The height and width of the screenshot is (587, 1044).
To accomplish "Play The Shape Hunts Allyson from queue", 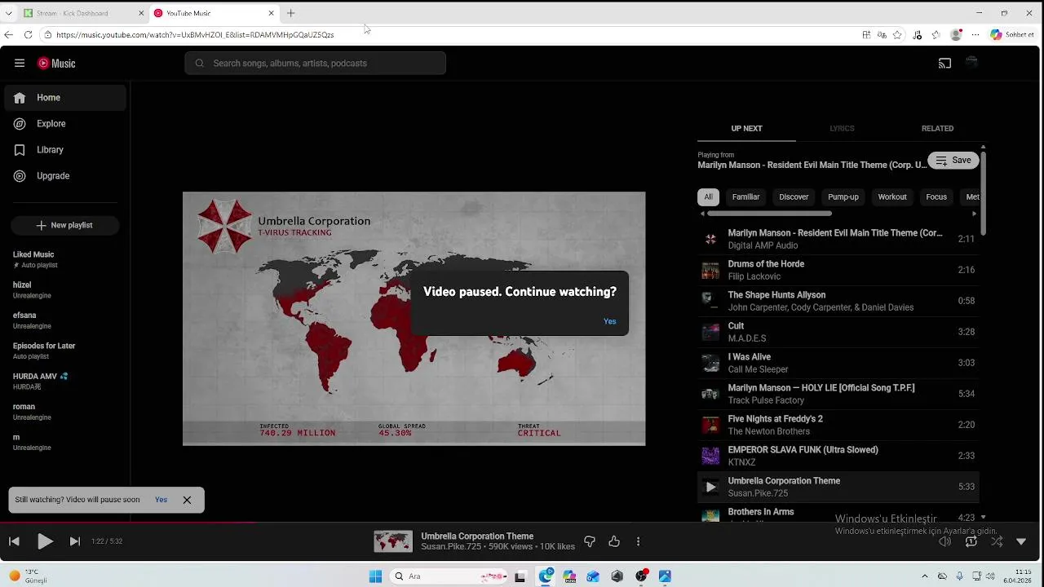I will coord(838,301).
